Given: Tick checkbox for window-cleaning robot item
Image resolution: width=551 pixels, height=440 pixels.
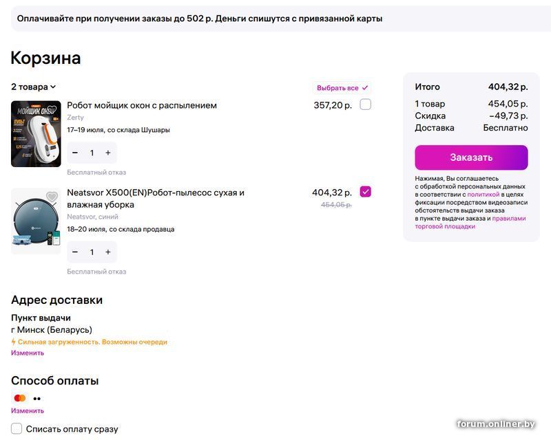Looking at the screenshot, I should [x=365, y=104].
